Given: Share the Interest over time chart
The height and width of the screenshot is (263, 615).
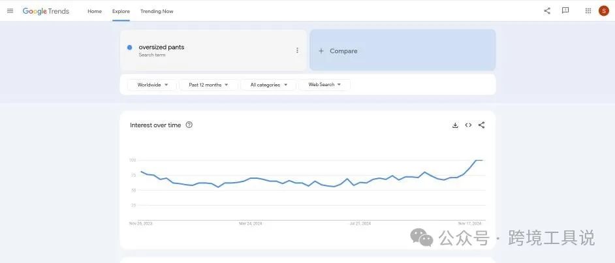Looking at the screenshot, I should click(481, 125).
